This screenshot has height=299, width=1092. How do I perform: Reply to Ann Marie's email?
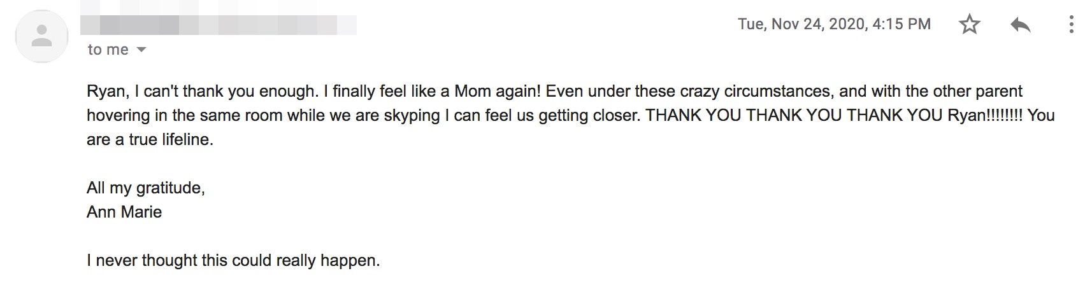tap(1021, 25)
